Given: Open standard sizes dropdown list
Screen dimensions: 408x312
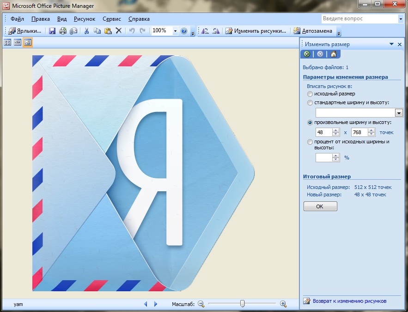Looking at the screenshot, I should click(x=399, y=112).
